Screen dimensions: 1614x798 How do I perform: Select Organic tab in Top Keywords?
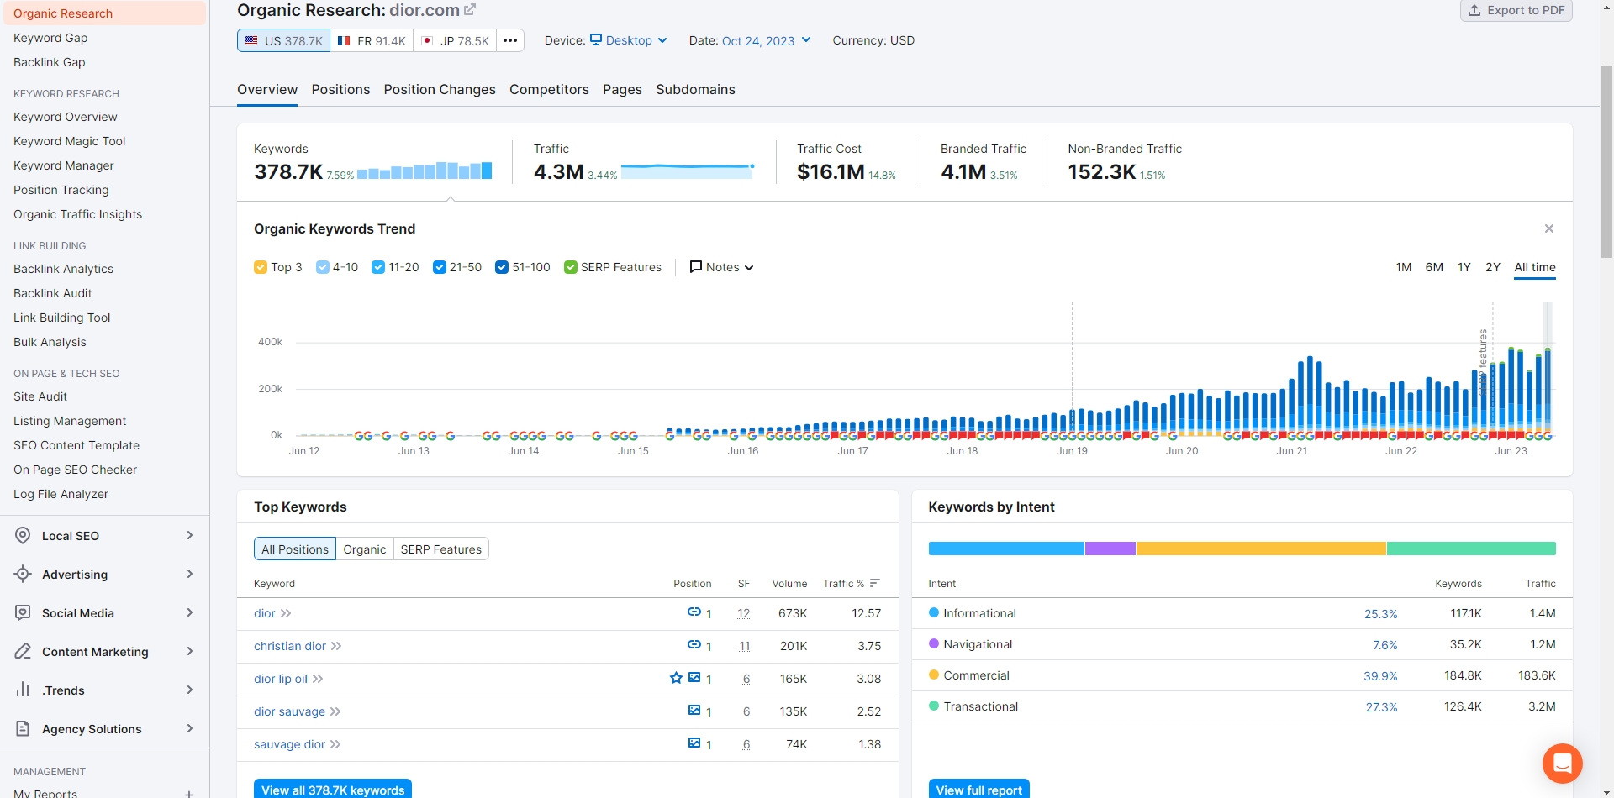[x=365, y=549]
